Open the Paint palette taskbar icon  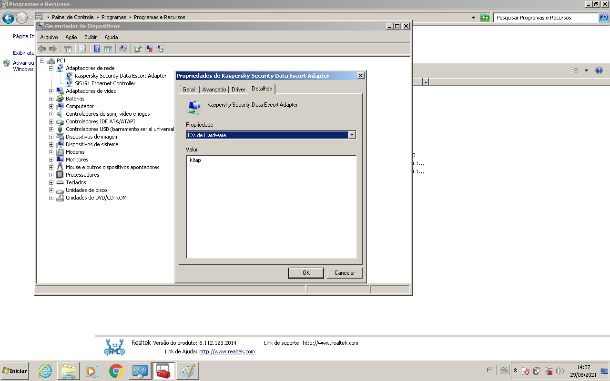click(x=187, y=371)
